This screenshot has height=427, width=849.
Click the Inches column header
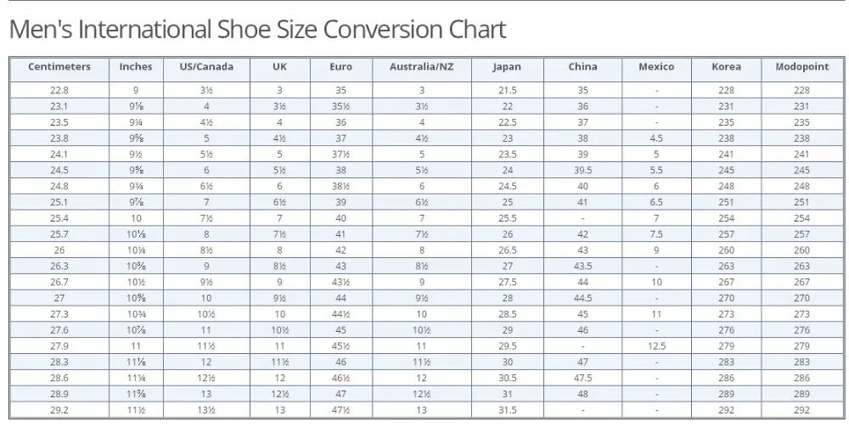coord(136,67)
